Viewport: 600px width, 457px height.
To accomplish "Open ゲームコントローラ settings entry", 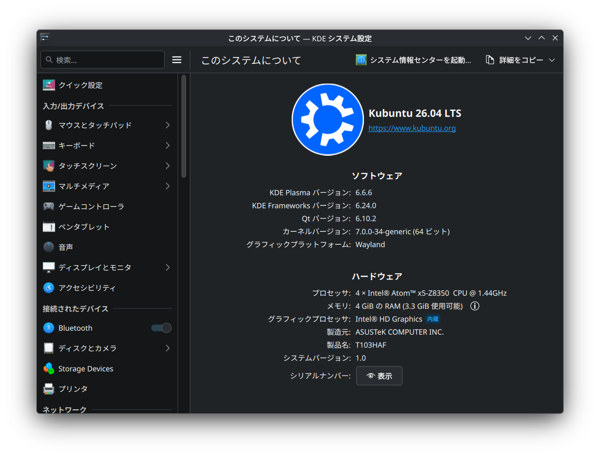I will pyautogui.click(x=107, y=206).
